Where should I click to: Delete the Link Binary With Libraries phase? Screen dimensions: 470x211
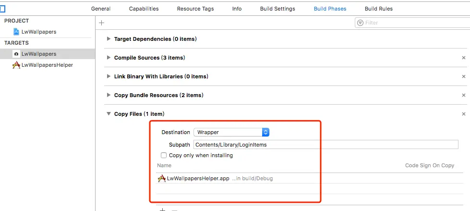(463, 76)
